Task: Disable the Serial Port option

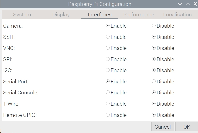Action: tap(154, 81)
